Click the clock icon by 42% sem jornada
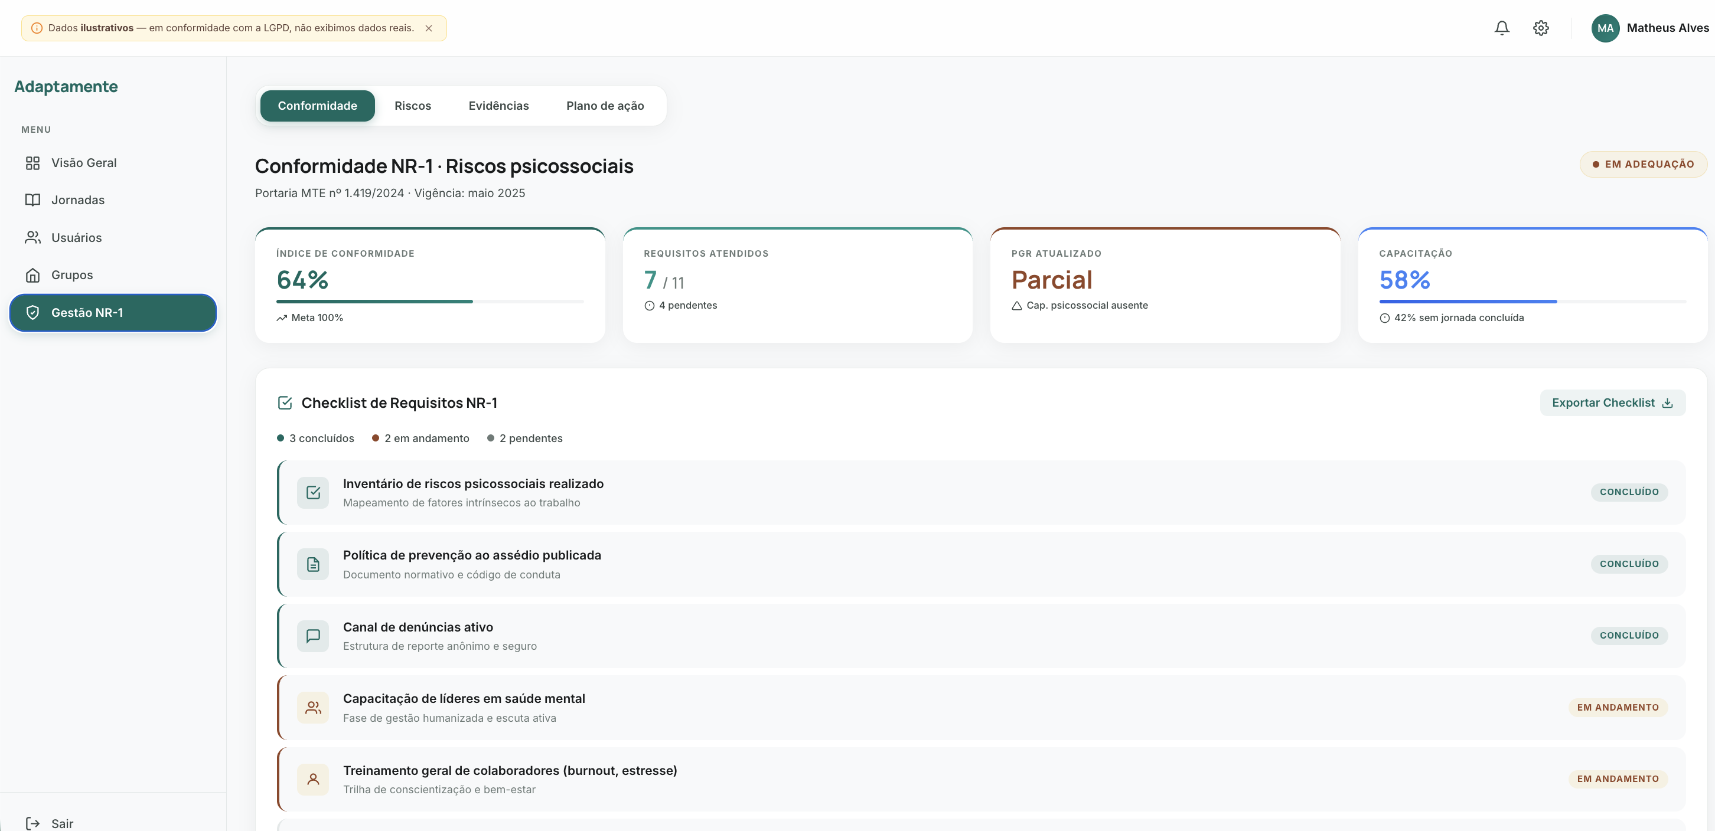The width and height of the screenshot is (1715, 831). (1385, 318)
